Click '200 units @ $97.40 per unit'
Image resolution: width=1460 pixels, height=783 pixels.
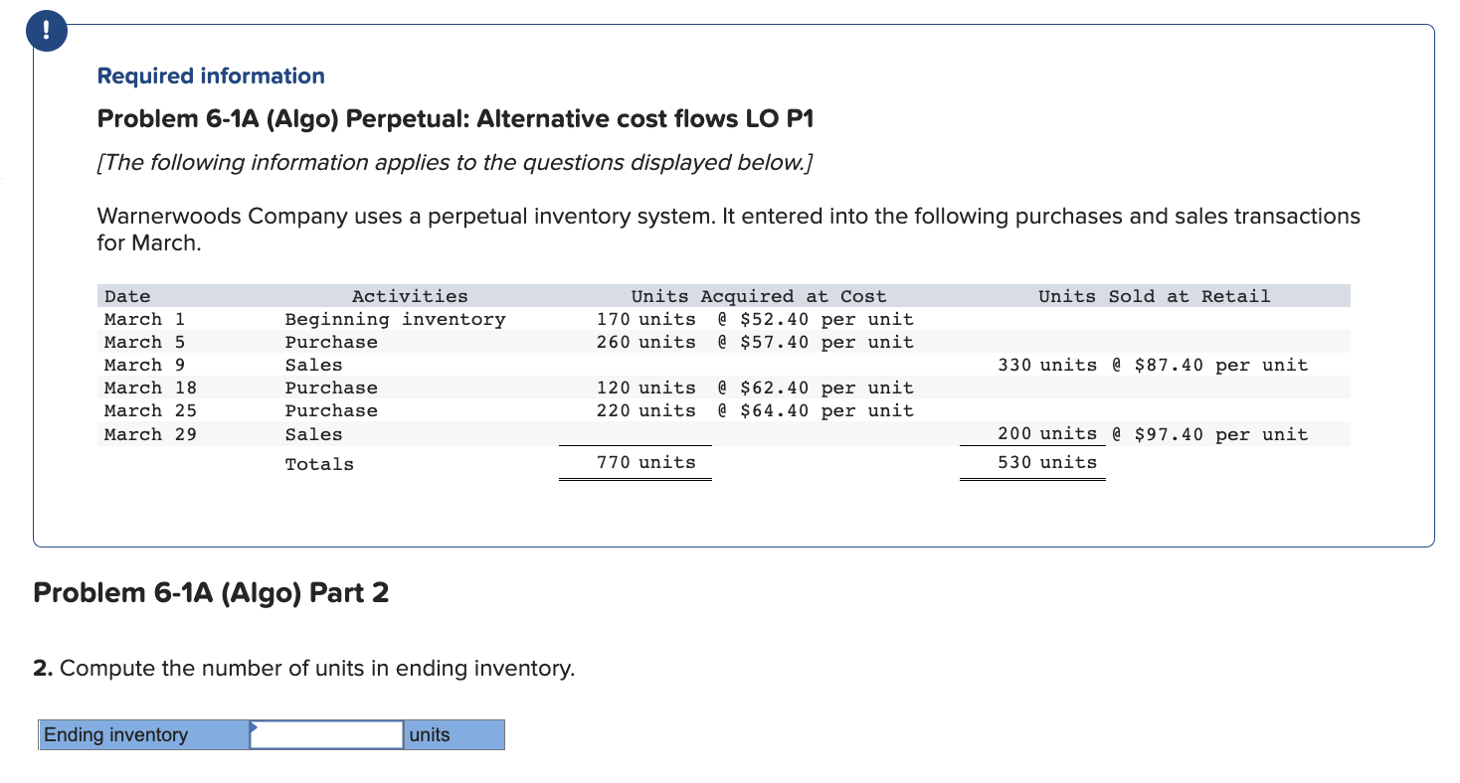(1154, 434)
